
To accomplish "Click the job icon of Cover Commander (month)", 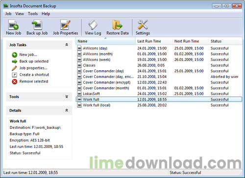I will [79, 88].
